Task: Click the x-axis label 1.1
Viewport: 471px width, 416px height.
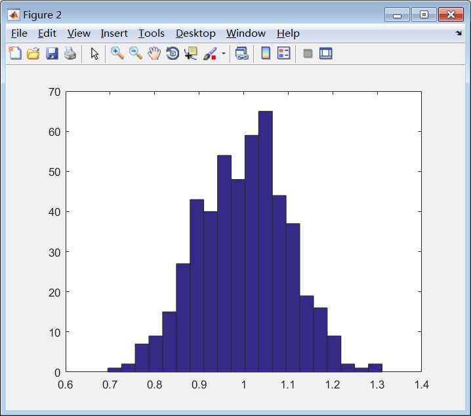Action: tap(288, 385)
